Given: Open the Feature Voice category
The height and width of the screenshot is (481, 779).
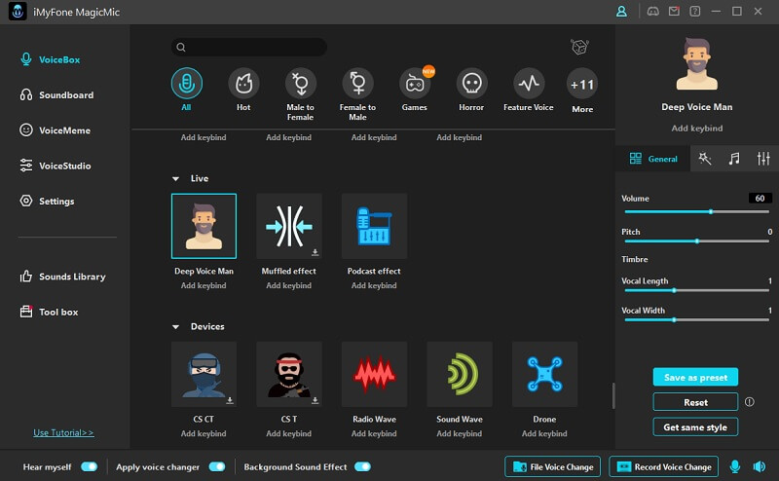Looking at the screenshot, I should [x=529, y=84].
